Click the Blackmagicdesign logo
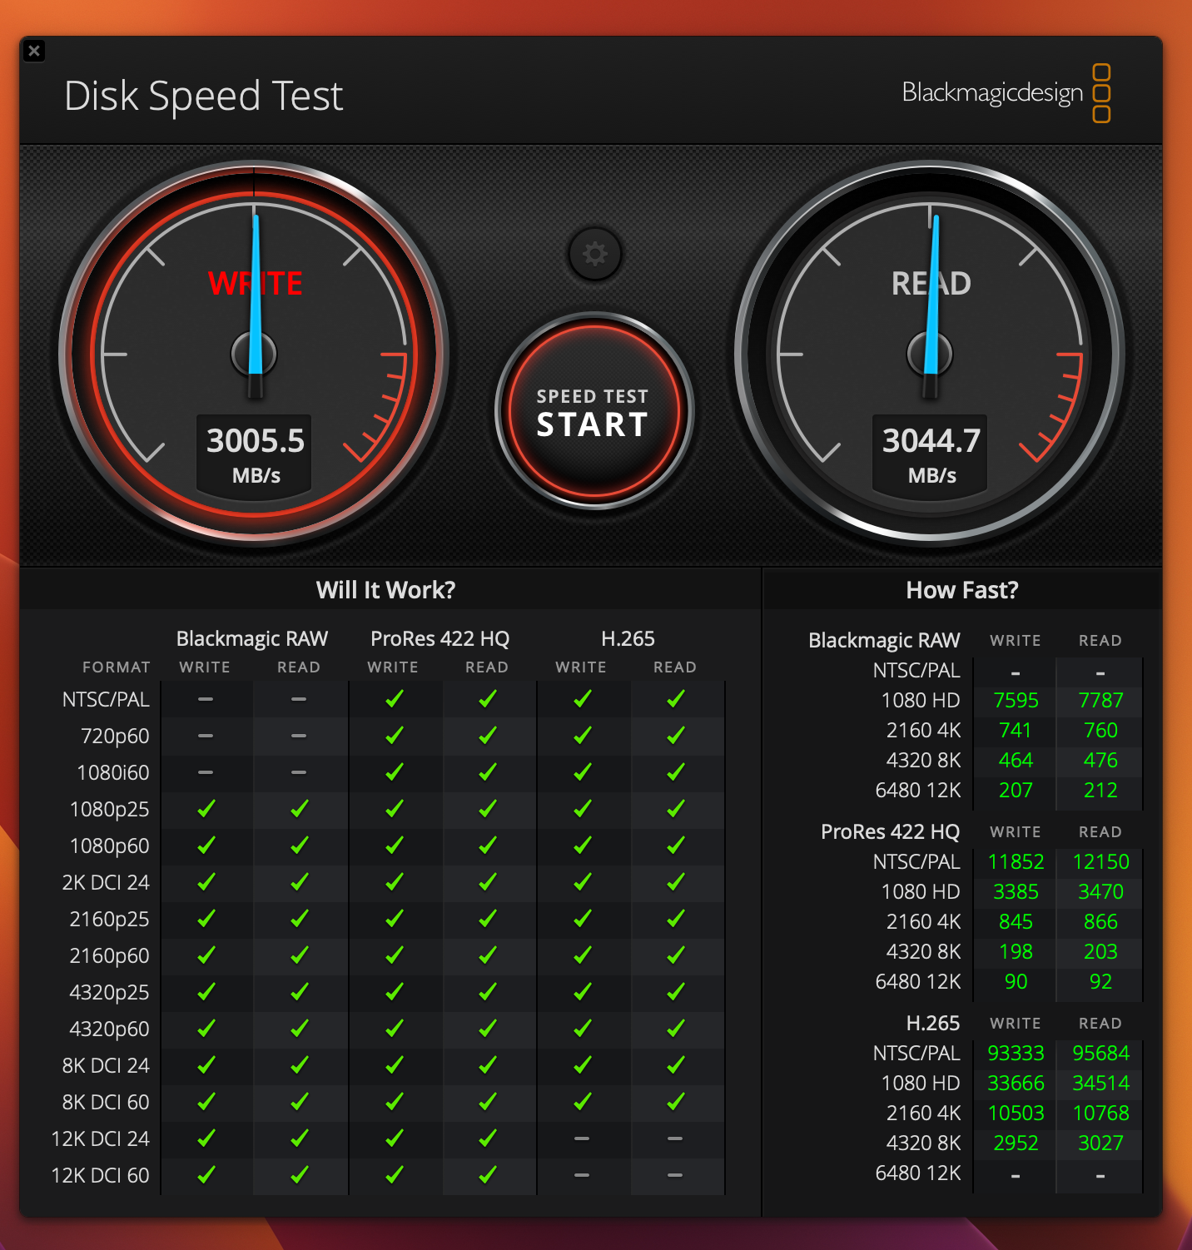1192x1250 pixels. [1006, 92]
